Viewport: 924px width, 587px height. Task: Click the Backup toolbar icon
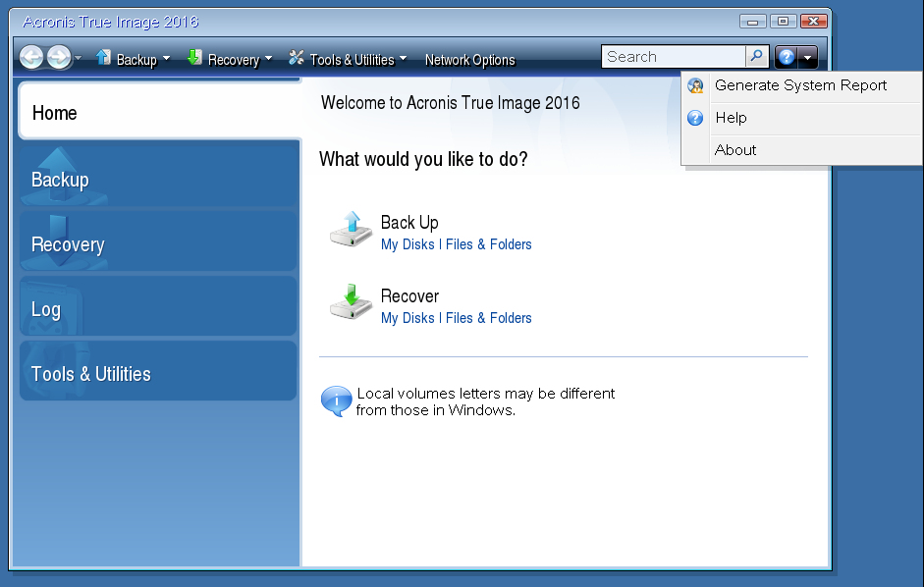(102, 59)
